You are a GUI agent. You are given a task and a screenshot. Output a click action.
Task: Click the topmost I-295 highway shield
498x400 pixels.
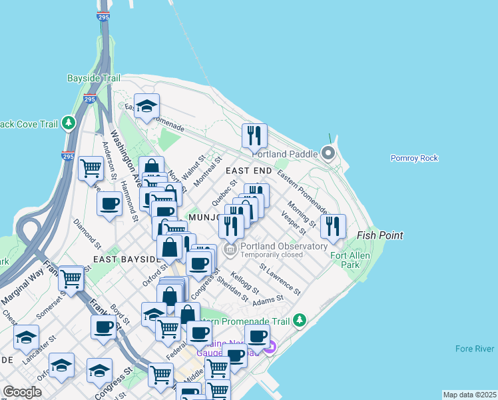103,15
